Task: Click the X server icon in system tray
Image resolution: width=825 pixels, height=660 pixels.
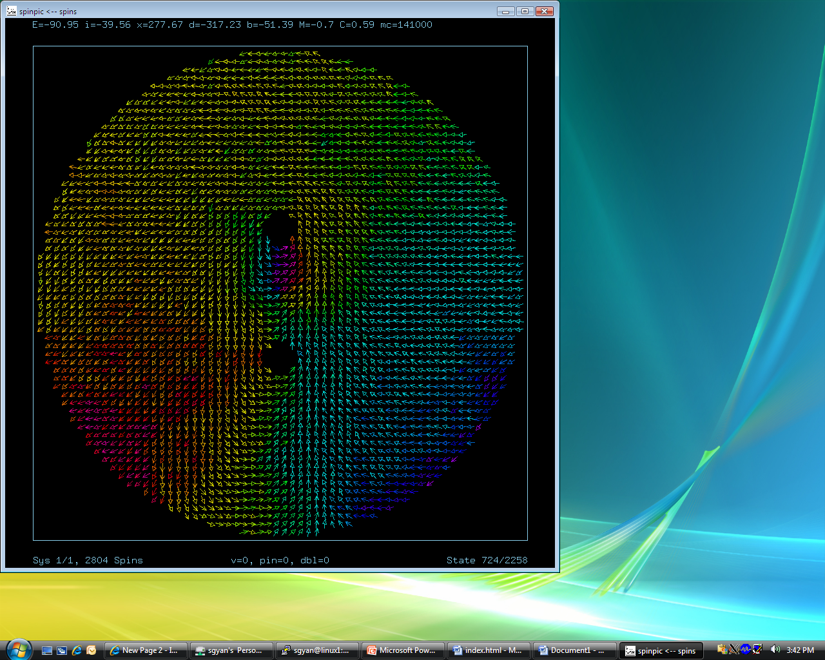Action: point(734,650)
